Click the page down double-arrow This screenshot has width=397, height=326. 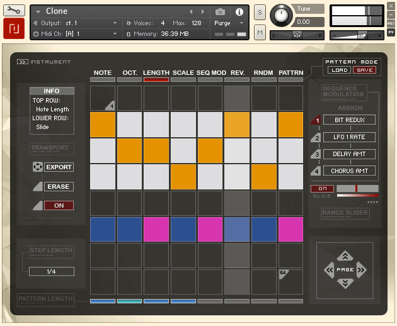[x=345, y=283]
